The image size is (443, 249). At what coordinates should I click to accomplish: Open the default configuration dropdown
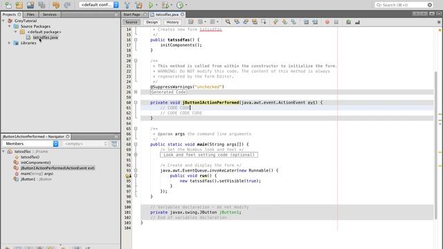99,5
